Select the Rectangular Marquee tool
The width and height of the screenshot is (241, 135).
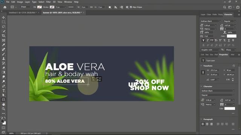3,22
